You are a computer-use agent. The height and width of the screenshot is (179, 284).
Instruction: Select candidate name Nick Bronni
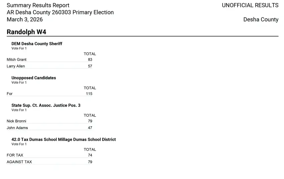coord(16,121)
